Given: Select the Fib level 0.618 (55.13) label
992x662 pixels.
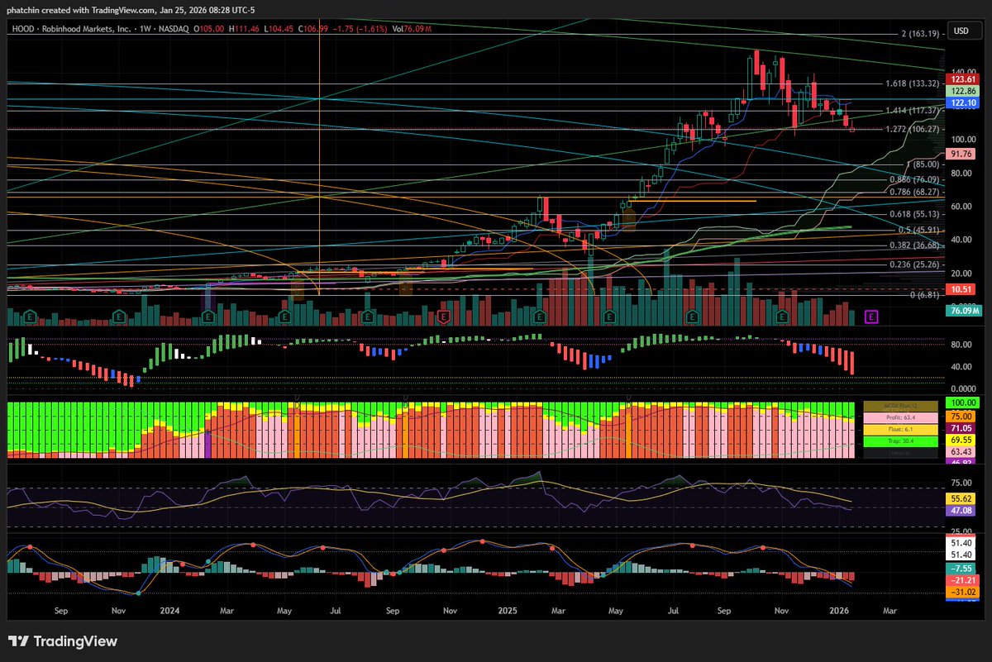Looking at the screenshot, I should click(x=913, y=214).
